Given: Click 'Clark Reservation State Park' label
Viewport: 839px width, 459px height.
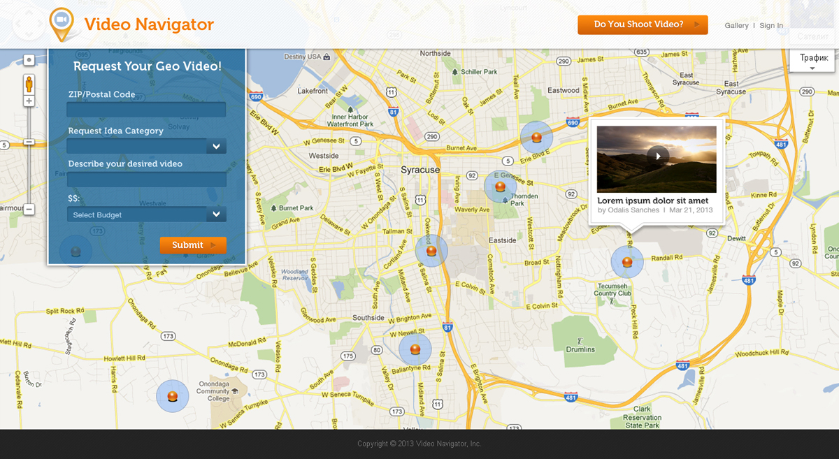Looking at the screenshot, I should (642, 417).
